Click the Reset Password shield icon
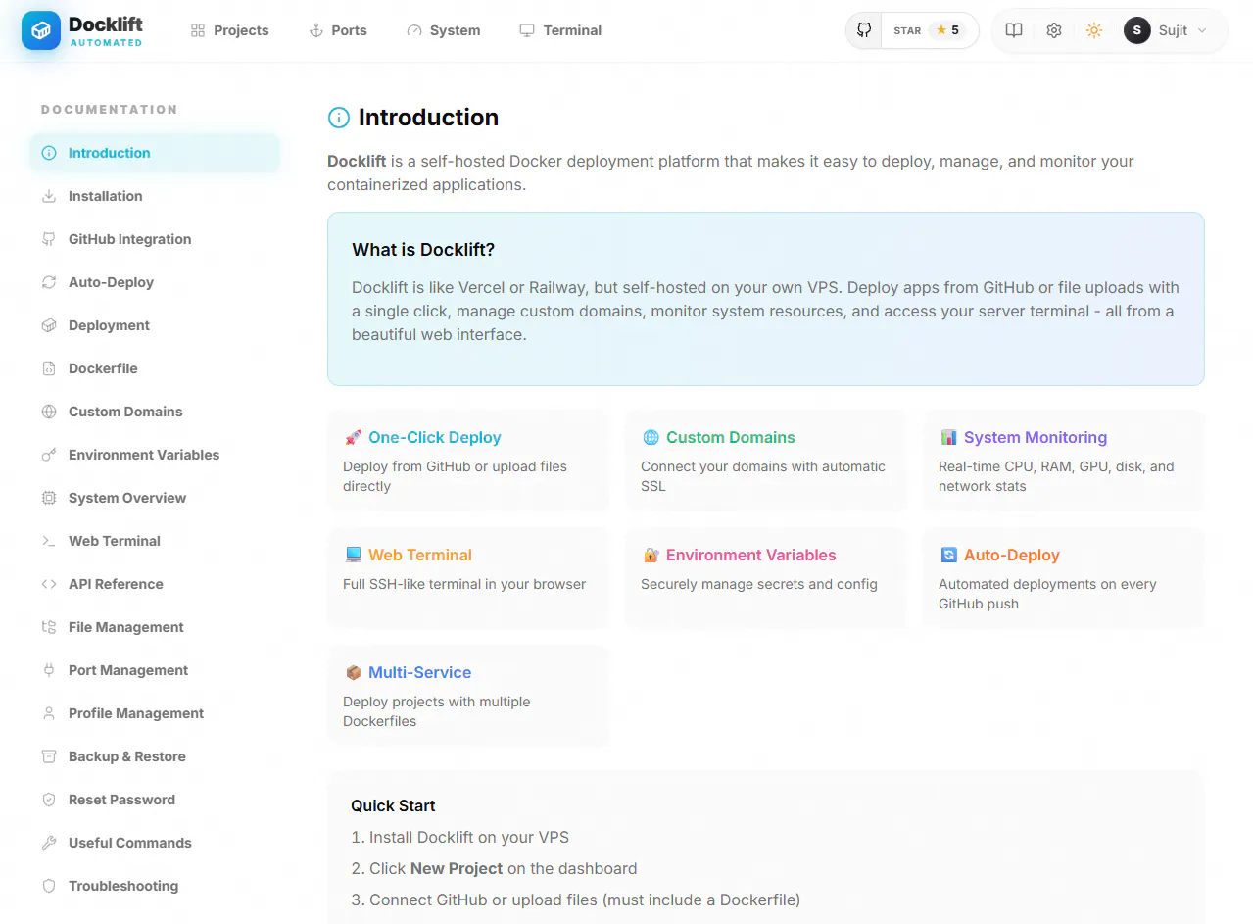 point(49,800)
